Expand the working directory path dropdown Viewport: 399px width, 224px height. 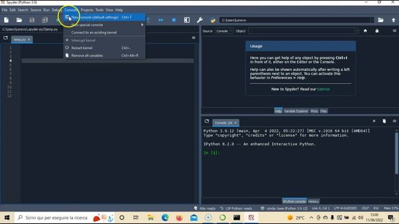click(372, 20)
